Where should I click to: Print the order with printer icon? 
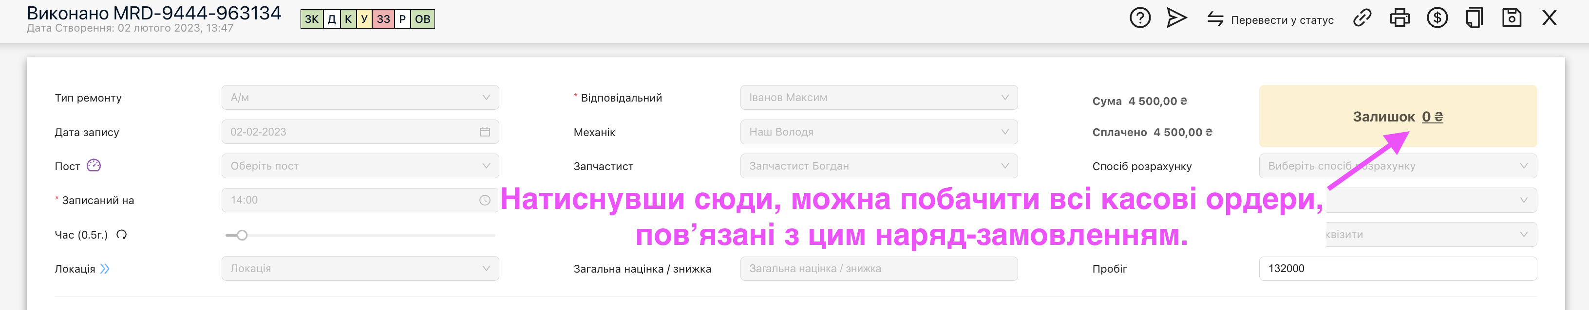tap(1399, 18)
